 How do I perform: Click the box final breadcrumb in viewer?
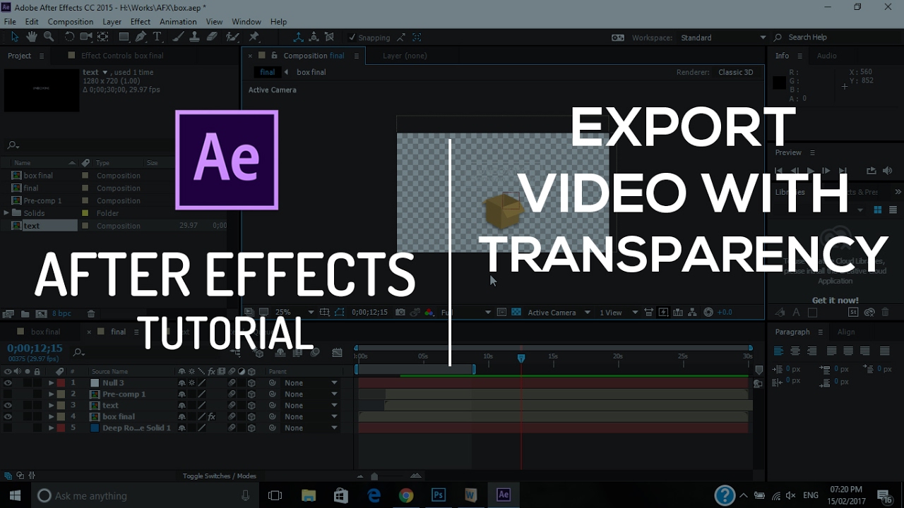click(311, 72)
